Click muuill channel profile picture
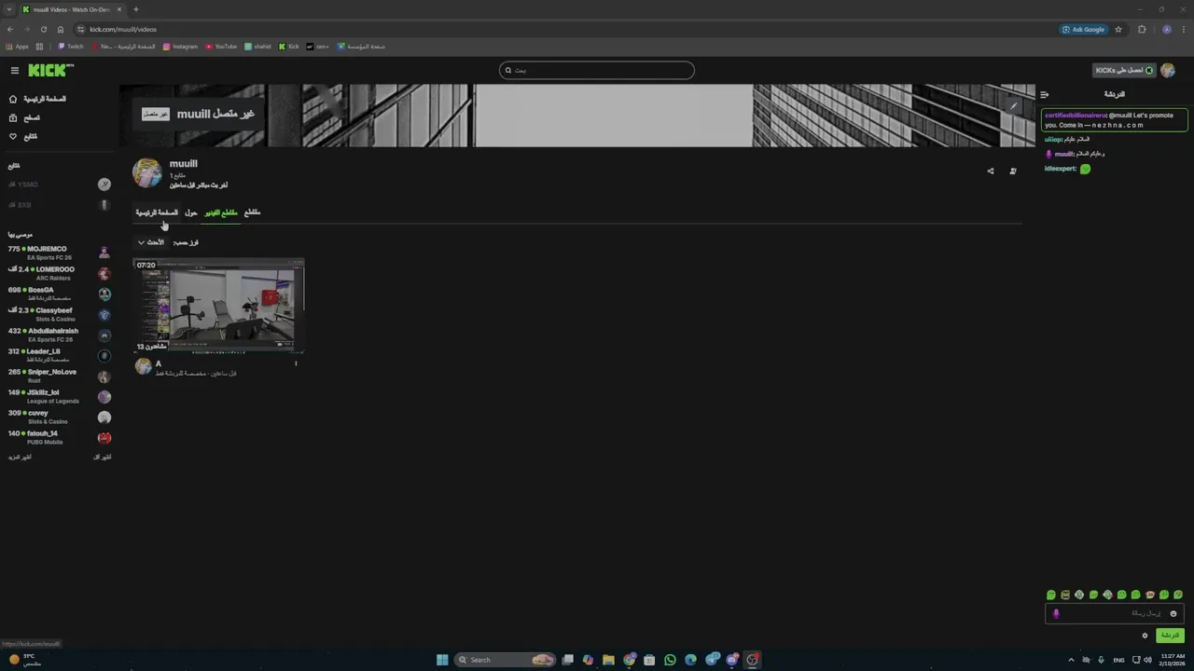This screenshot has height=671, width=1194. pos(146,172)
